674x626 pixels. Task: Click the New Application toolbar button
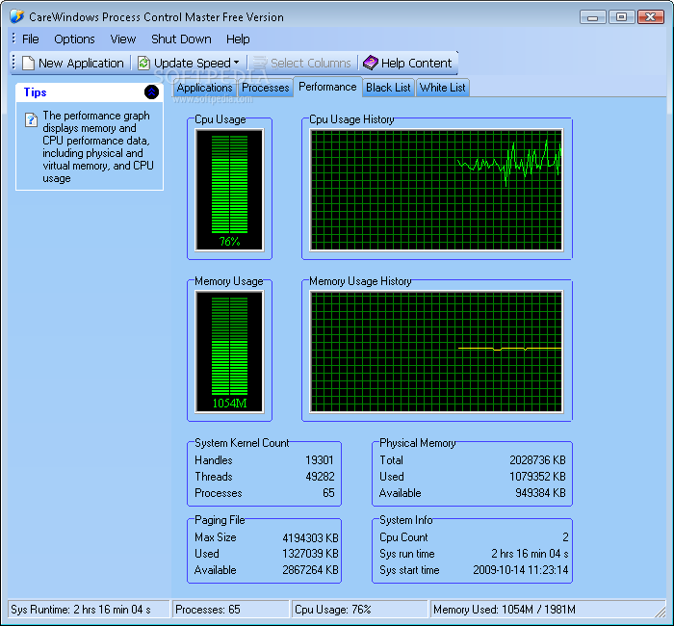73,64
